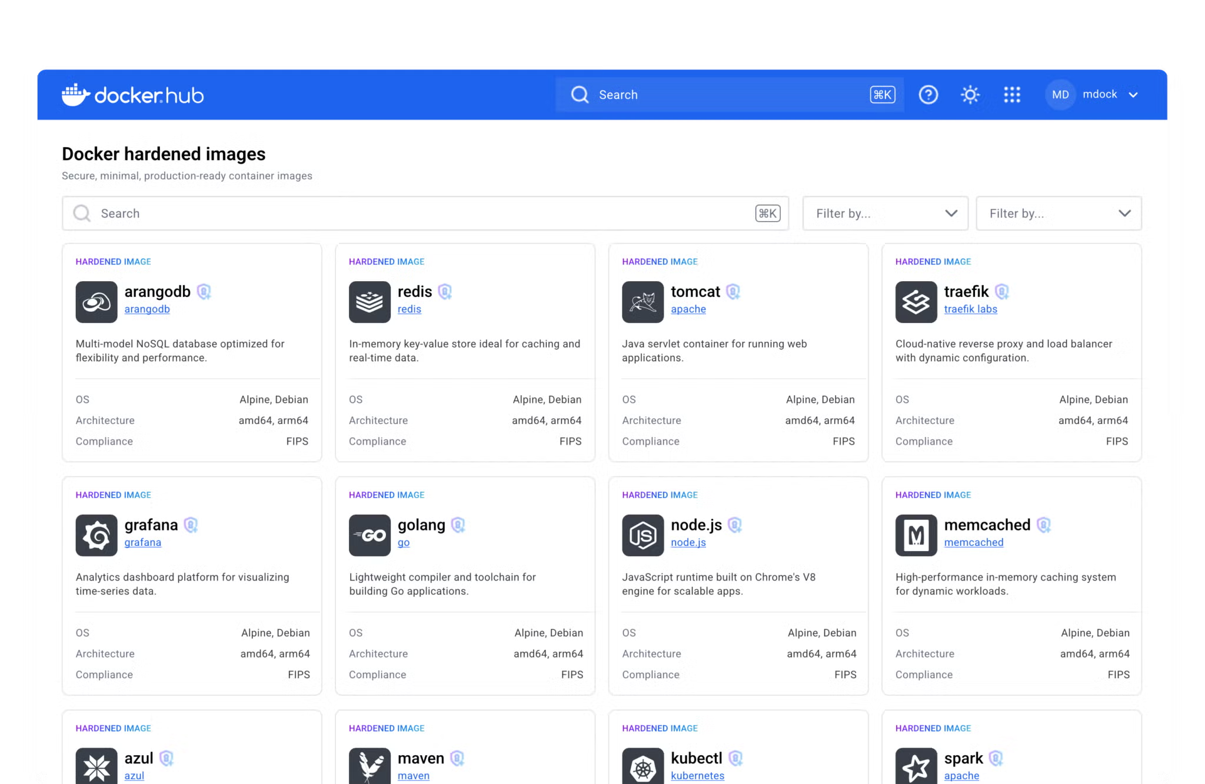Viewport: 1205px width, 784px height.
Task: Click the tomcat cat logo
Action: [643, 301]
